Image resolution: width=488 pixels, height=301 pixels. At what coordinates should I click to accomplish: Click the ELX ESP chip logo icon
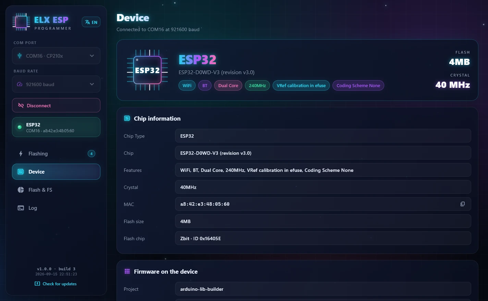tap(21, 22)
